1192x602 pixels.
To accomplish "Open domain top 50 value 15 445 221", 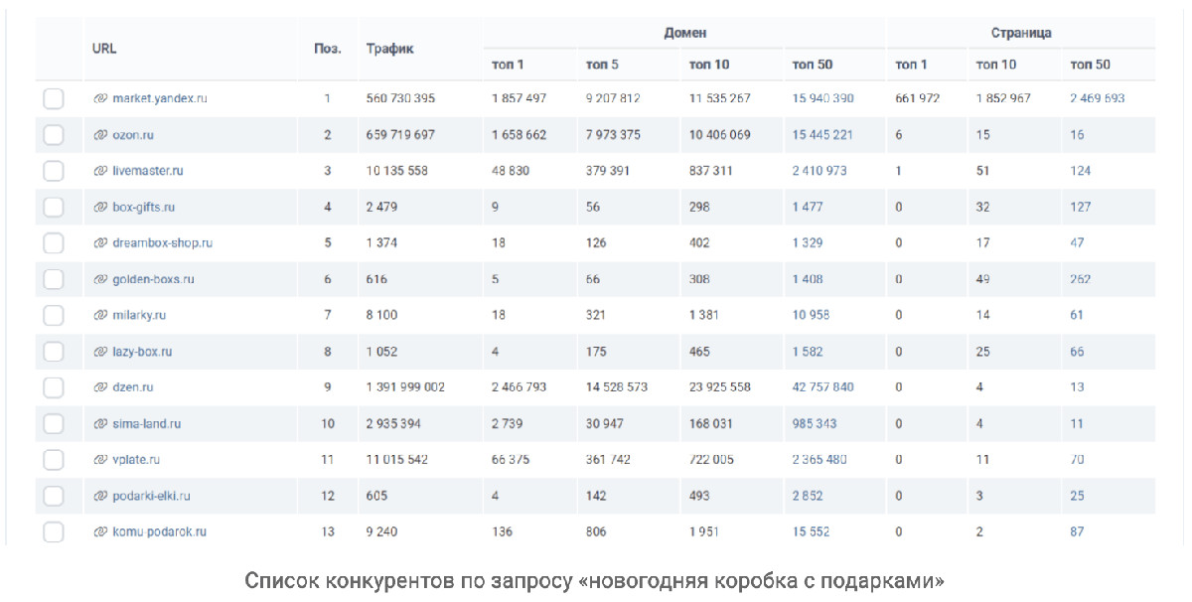I will pos(822,135).
